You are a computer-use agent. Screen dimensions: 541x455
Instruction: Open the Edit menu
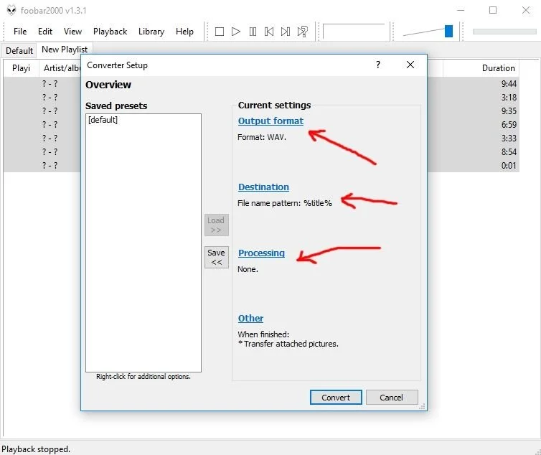point(45,32)
